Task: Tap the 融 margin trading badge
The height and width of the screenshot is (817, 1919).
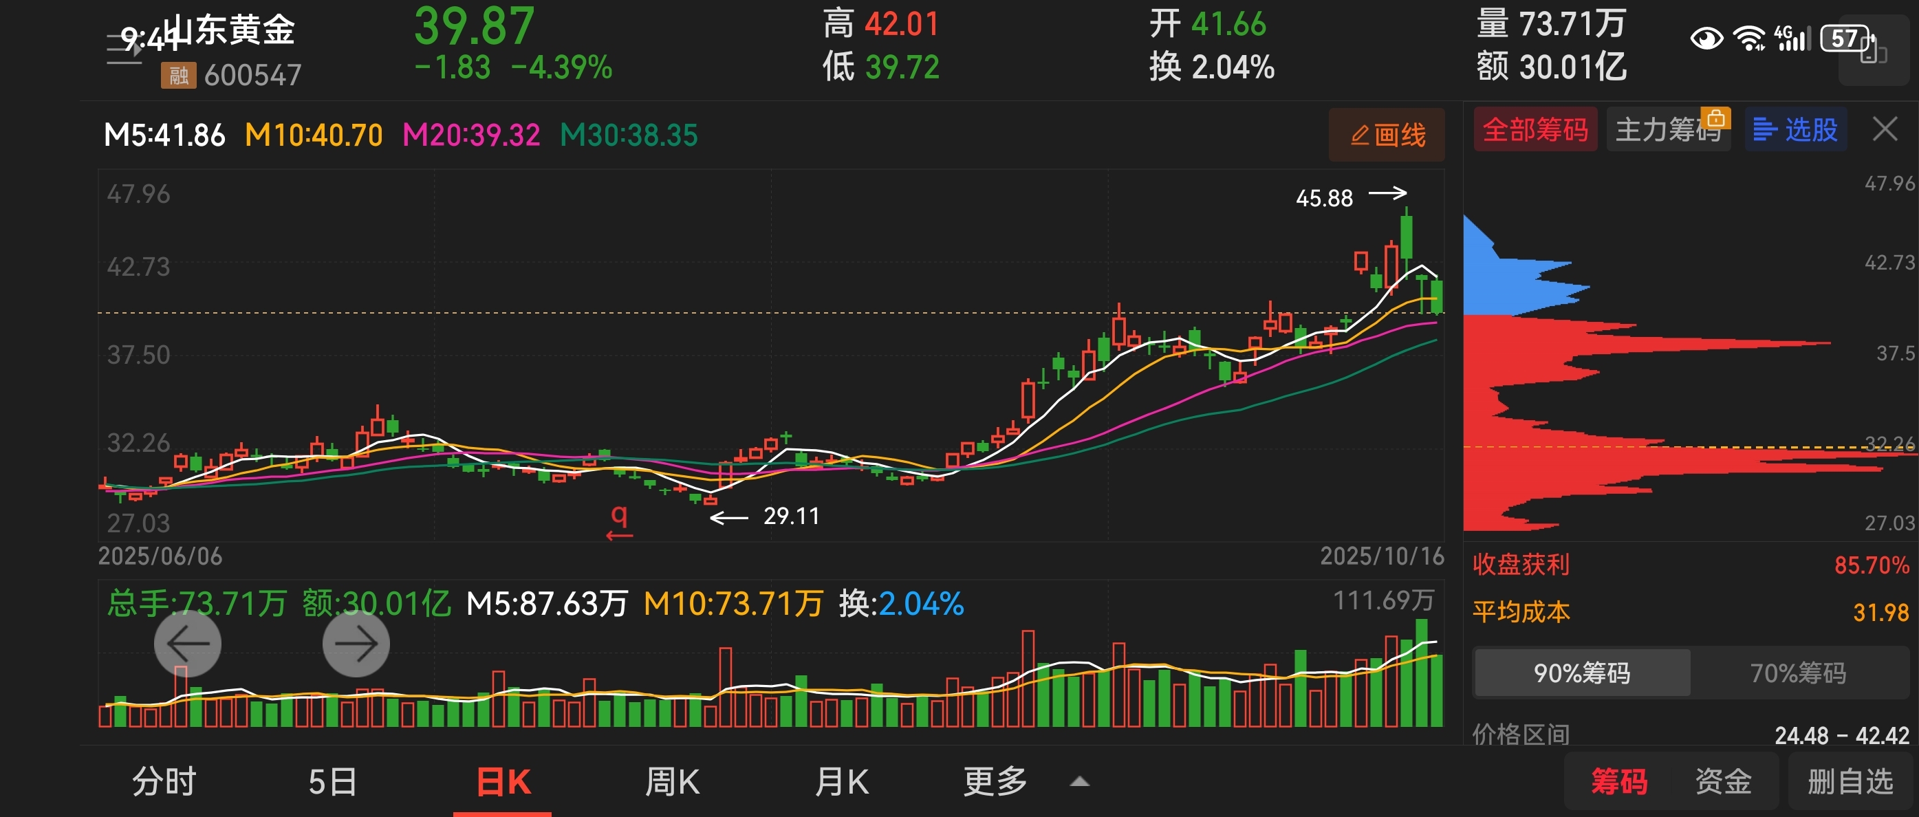Action: click(178, 75)
